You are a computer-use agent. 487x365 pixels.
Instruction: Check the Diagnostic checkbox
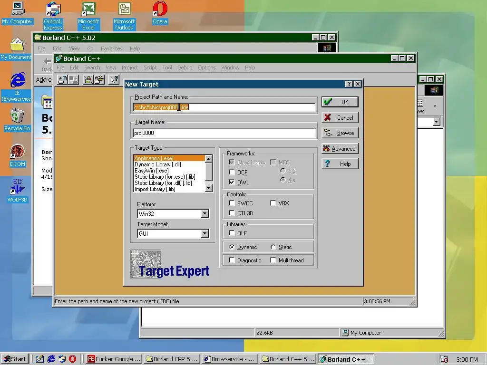[232, 260]
